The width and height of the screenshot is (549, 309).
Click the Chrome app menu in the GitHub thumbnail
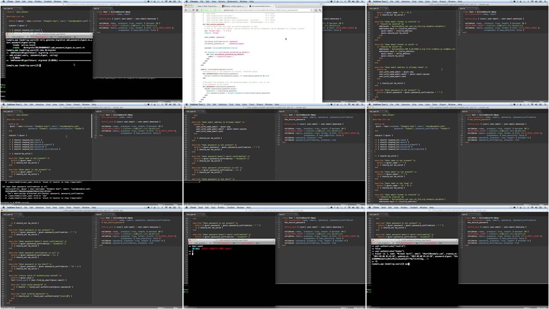[x=194, y=2]
